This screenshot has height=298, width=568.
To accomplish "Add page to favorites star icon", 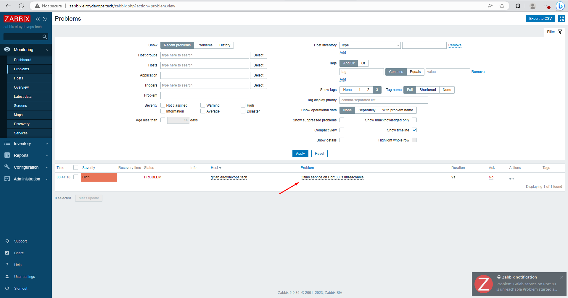I will click(x=502, y=6).
